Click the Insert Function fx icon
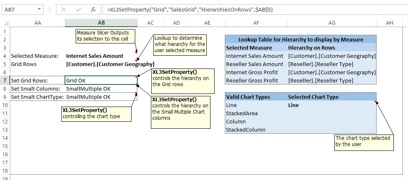The height and width of the screenshot is (180, 407). (x=93, y=9)
